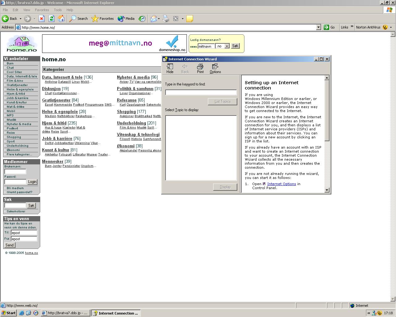Click the Login button in Medlemmer

(32, 182)
